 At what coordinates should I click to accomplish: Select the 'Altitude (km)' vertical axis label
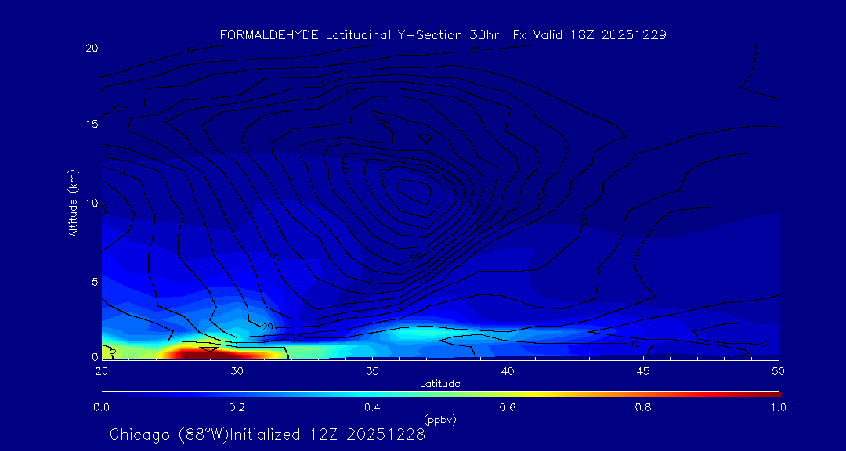click(74, 203)
